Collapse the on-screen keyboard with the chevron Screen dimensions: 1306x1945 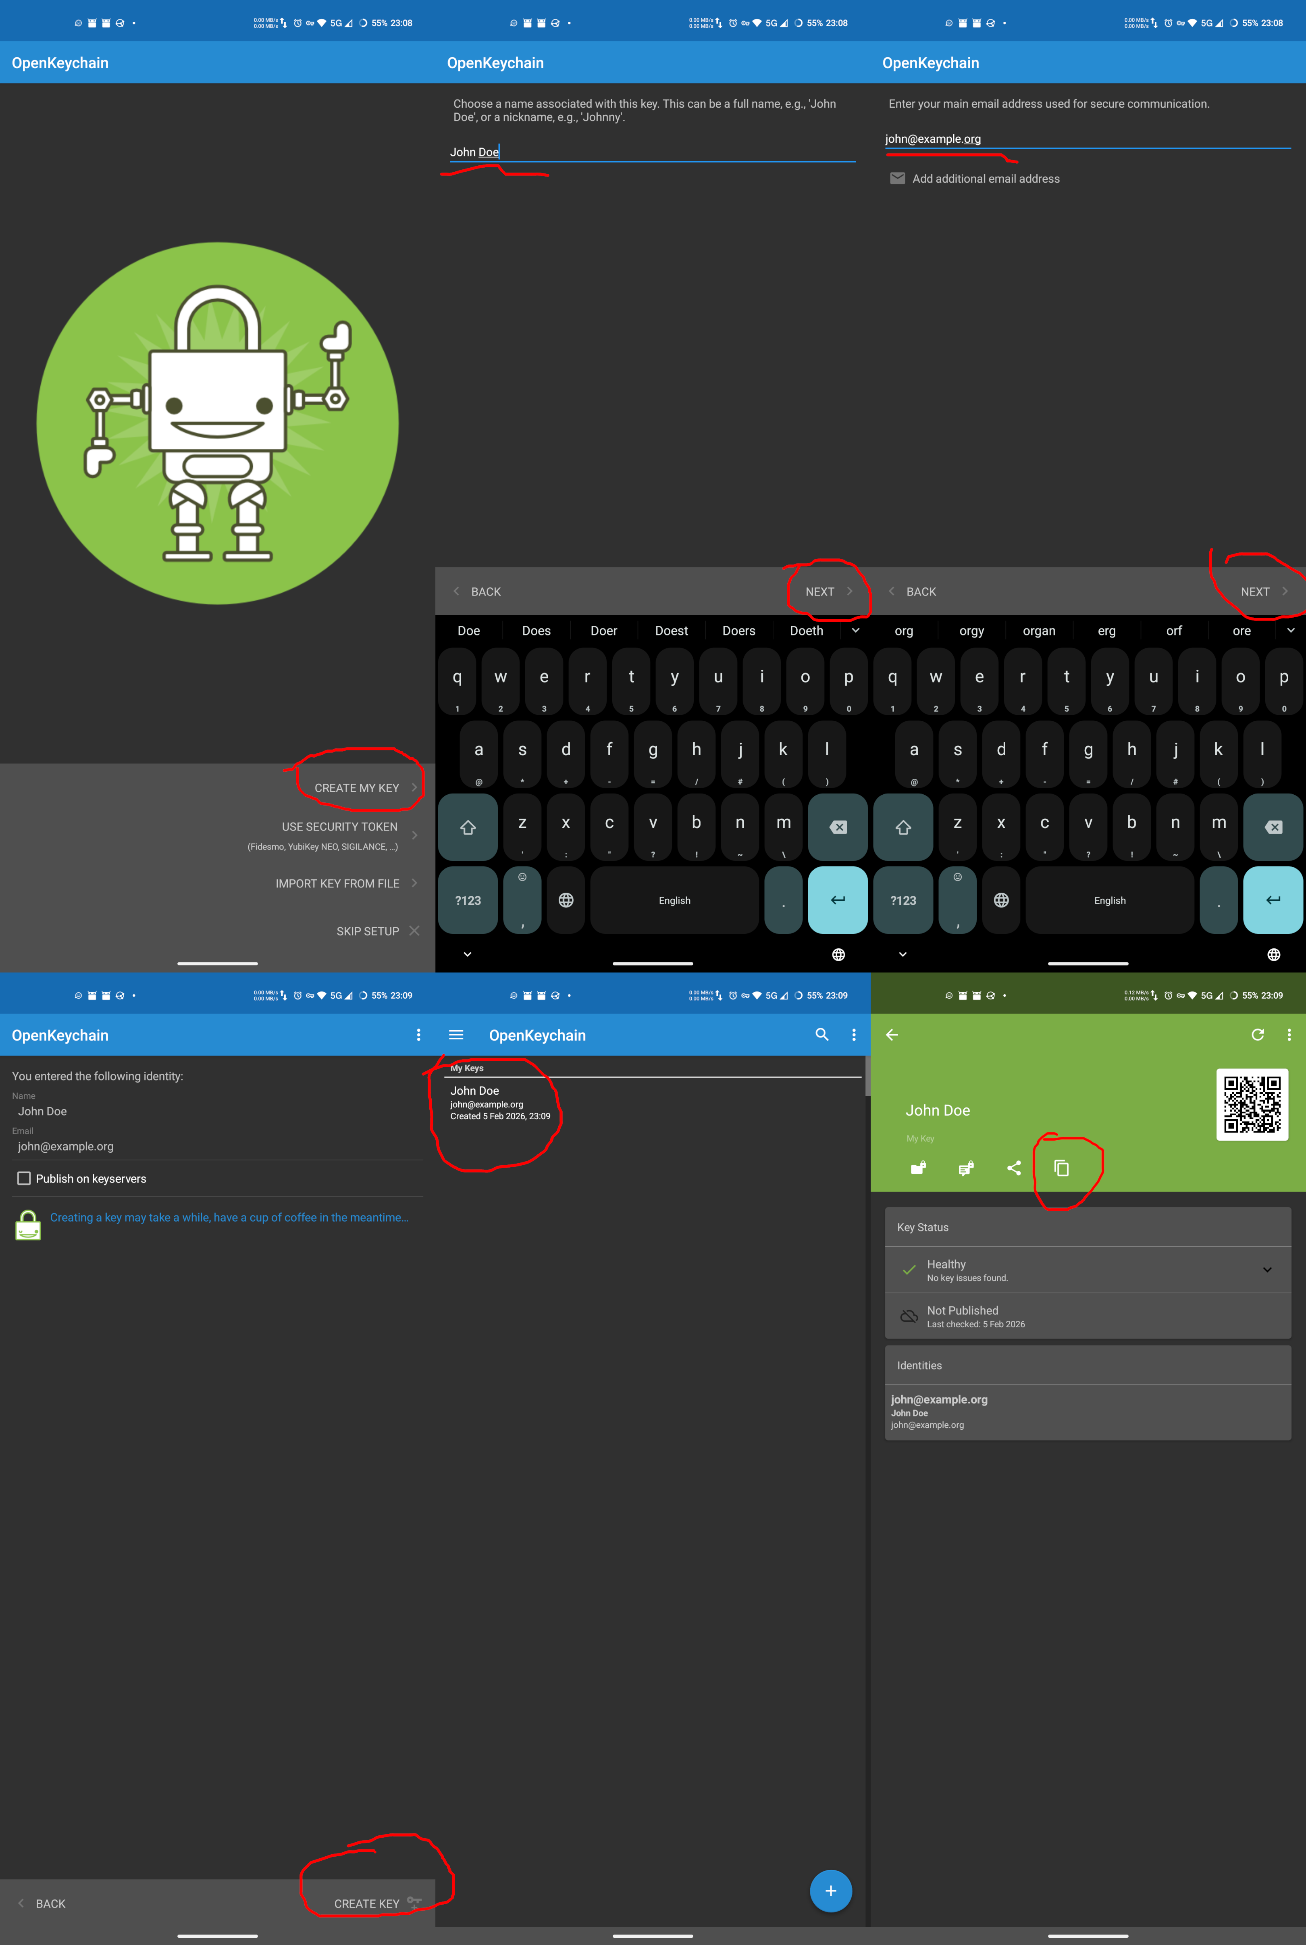pos(466,955)
